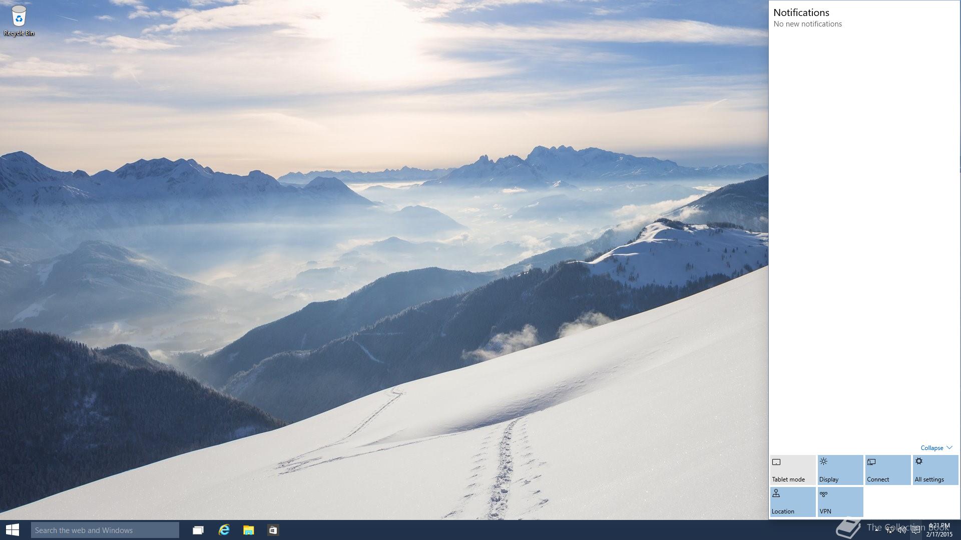
Task: Open All settings from Action Center
Action: [x=935, y=470]
